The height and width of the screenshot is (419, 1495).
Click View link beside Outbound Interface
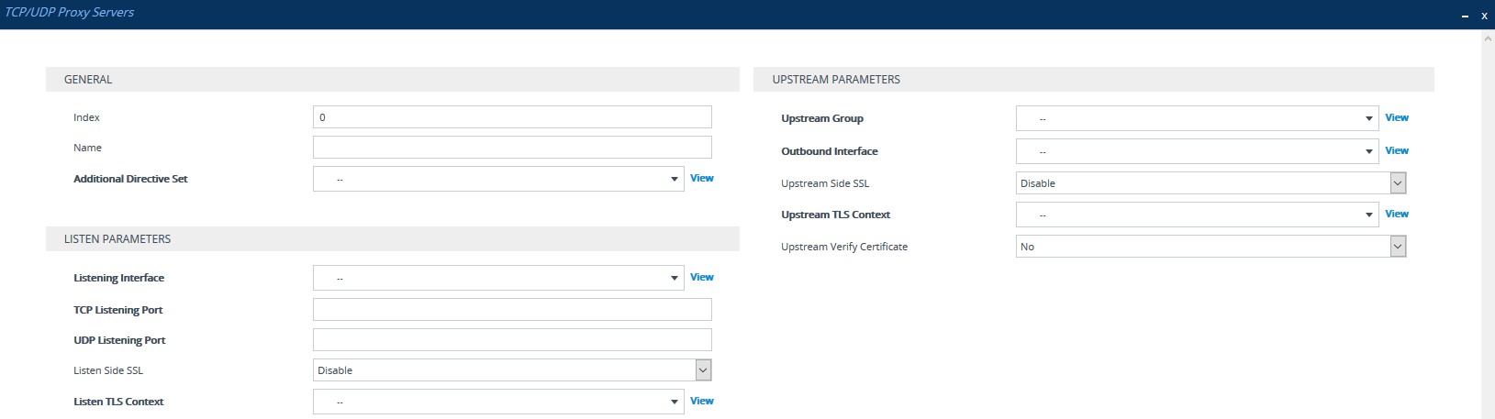click(x=1396, y=150)
